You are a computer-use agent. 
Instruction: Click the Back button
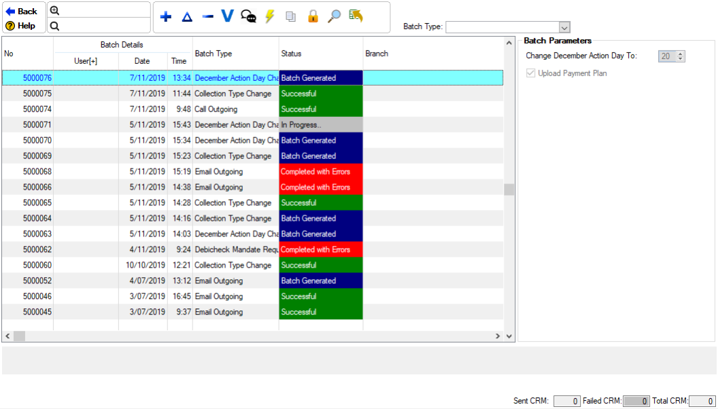point(22,12)
